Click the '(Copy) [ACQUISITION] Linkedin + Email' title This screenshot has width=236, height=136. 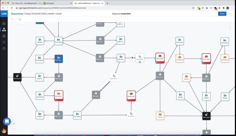point(43,14)
